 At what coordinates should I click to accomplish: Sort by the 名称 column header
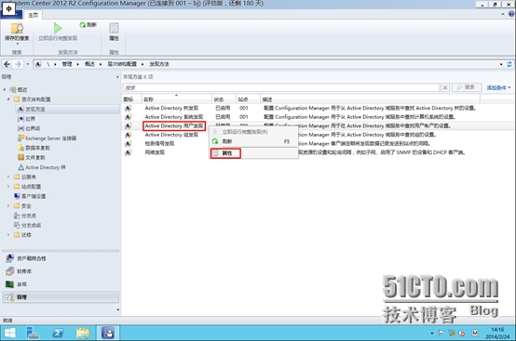pyautogui.click(x=176, y=99)
